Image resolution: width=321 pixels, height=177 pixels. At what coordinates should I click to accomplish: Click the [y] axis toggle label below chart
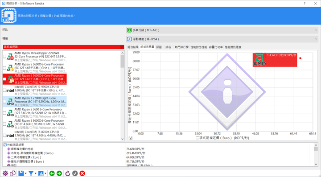(x=130, y=138)
